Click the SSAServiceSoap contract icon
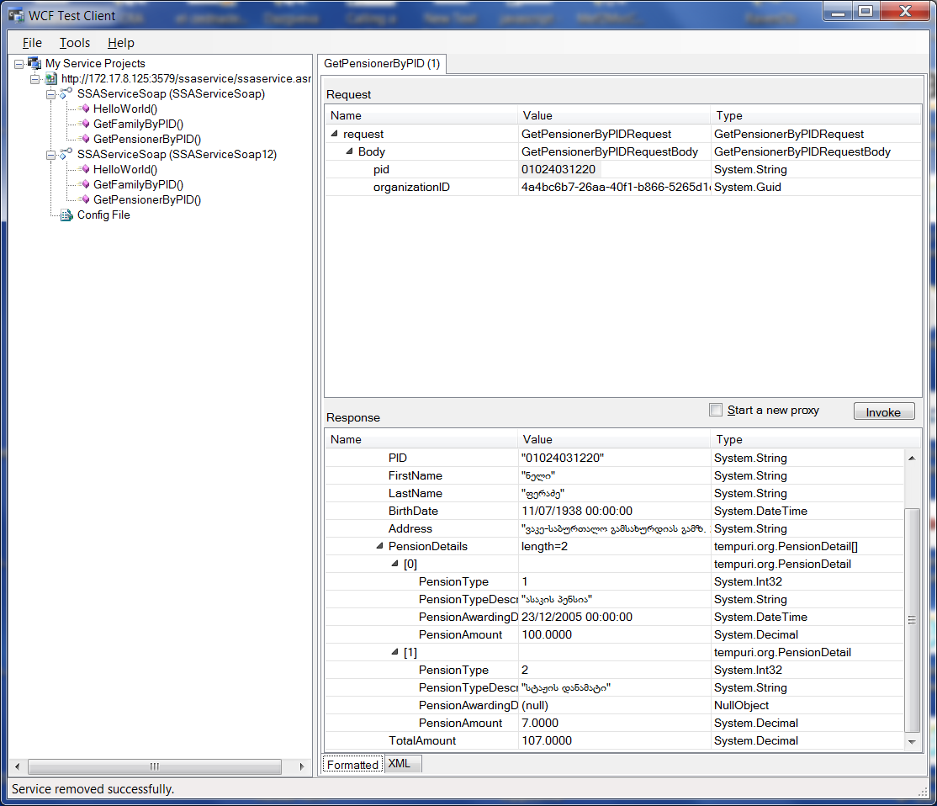Screen dimensions: 937x806 click(66, 93)
